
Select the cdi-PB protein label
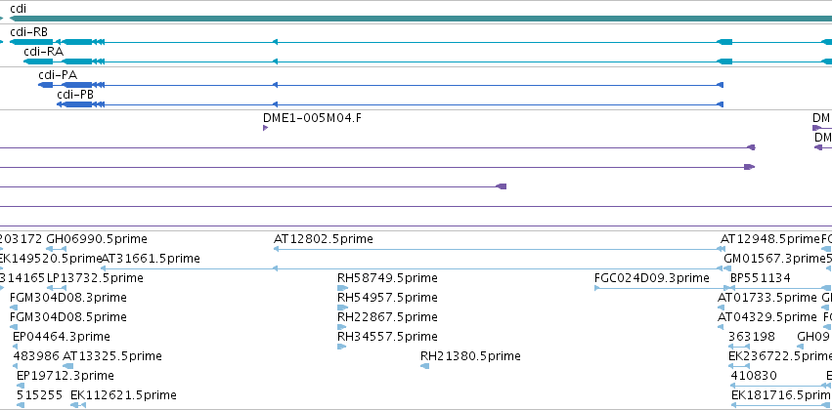75,95
